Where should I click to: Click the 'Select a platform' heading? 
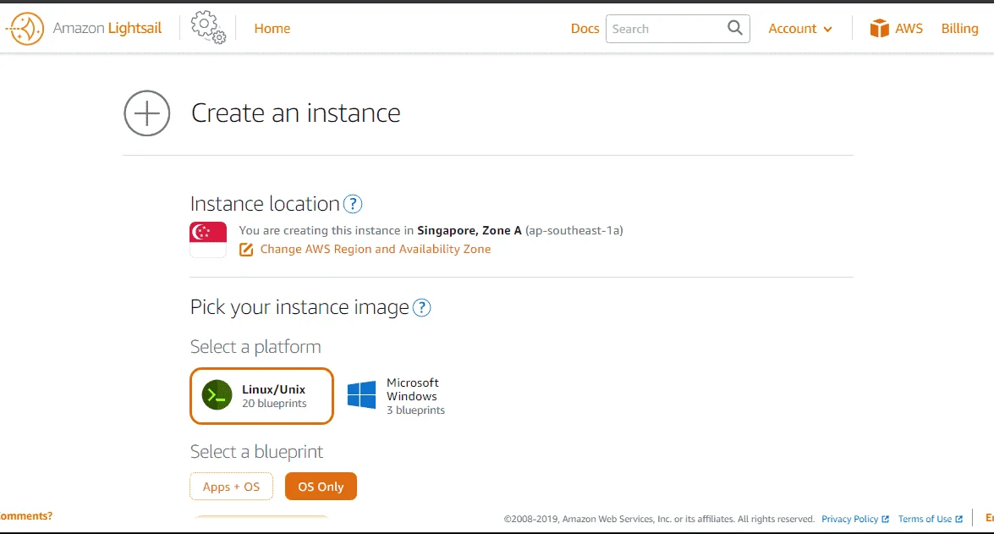click(x=255, y=347)
